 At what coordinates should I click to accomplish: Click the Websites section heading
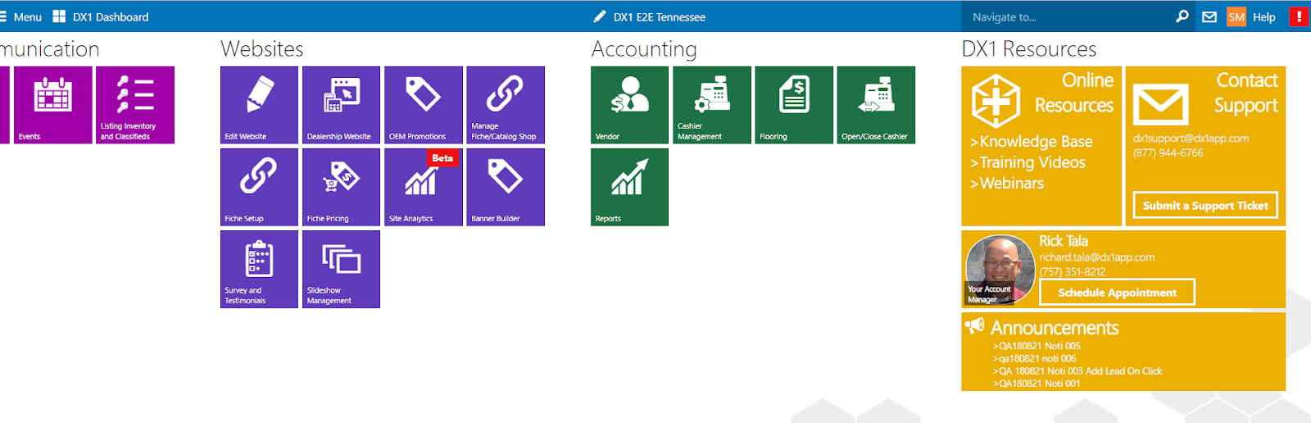262,49
